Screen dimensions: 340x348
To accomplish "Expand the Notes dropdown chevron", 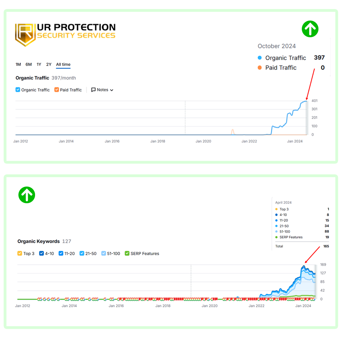I will (x=111, y=90).
